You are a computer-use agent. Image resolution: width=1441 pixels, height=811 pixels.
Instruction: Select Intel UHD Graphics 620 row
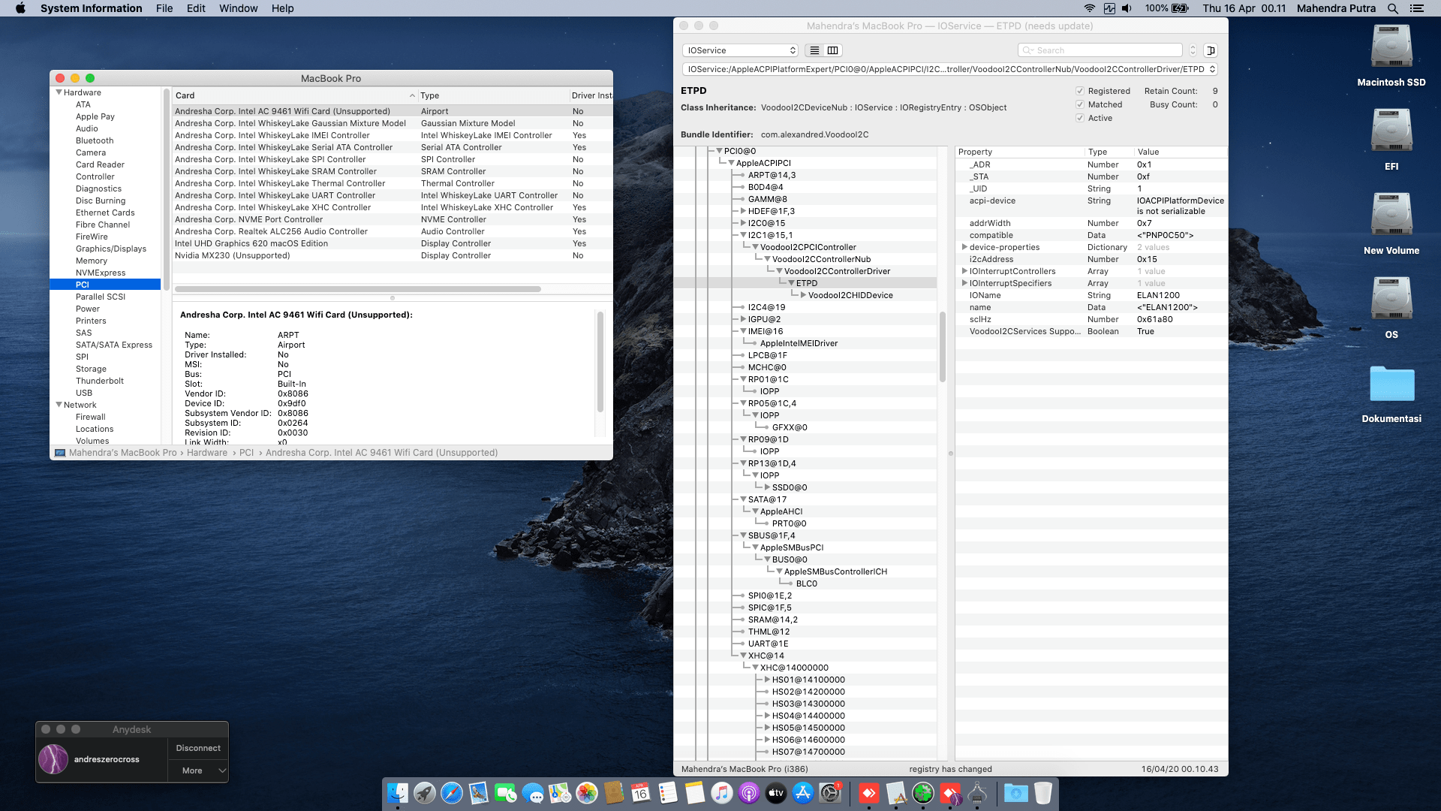pyautogui.click(x=393, y=243)
